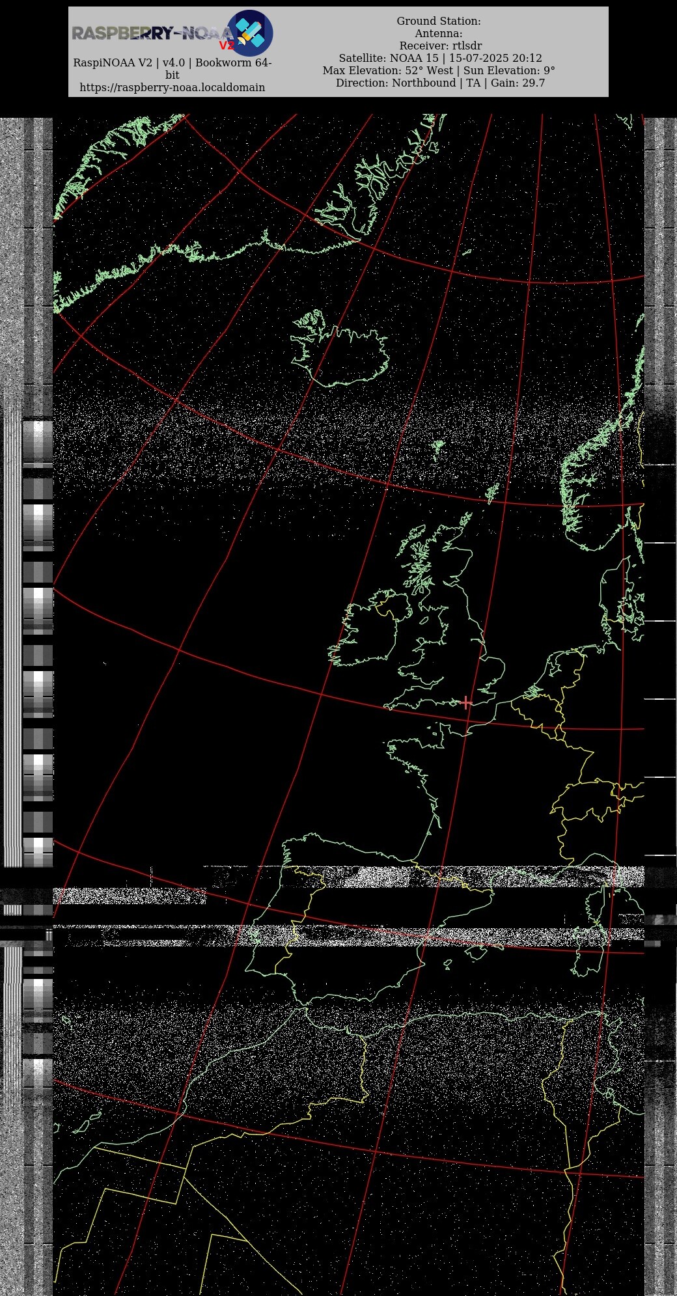Click the red V2 label on logo
The image size is (677, 1296).
coord(227,46)
